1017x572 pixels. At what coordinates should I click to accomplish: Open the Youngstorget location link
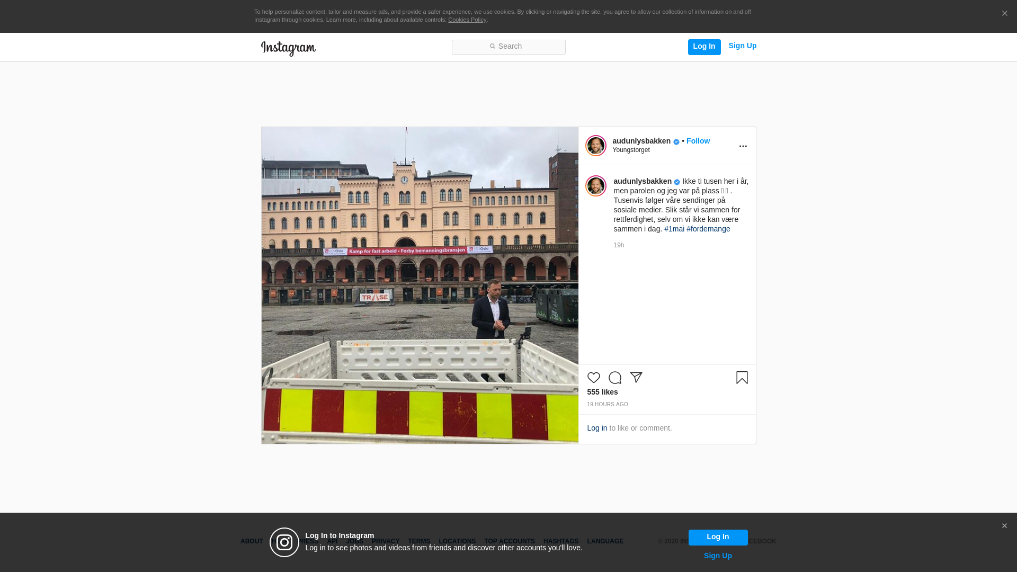click(x=631, y=150)
